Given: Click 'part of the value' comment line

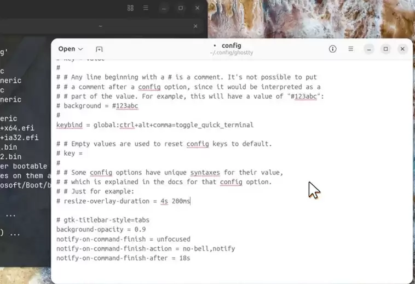Looking at the screenshot, I should [191, 96].
